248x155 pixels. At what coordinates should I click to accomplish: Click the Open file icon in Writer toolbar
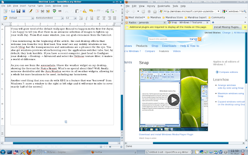(13, 11)
